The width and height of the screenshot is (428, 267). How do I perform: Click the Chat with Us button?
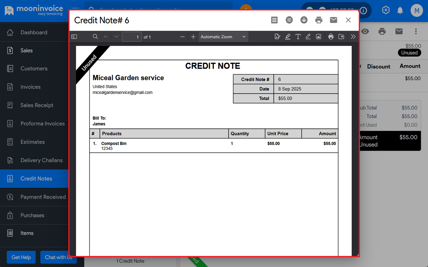58,257
